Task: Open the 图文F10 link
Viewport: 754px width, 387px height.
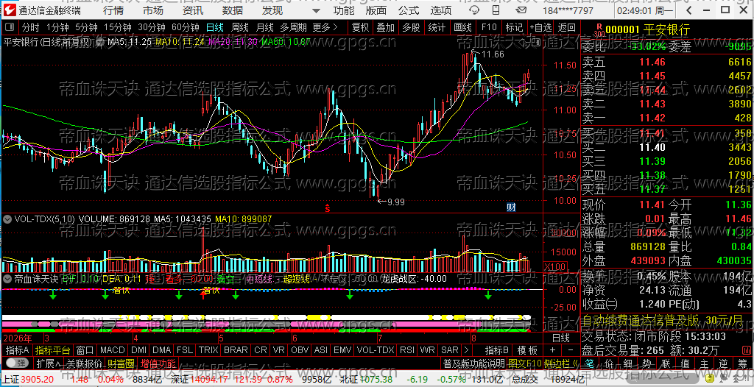Action: [x=524, y=363]
